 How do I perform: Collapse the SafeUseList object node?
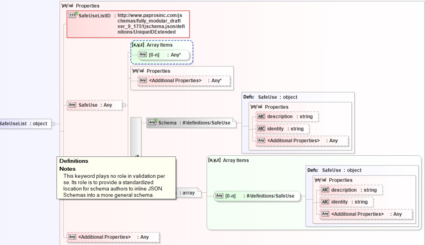point(53,124)
